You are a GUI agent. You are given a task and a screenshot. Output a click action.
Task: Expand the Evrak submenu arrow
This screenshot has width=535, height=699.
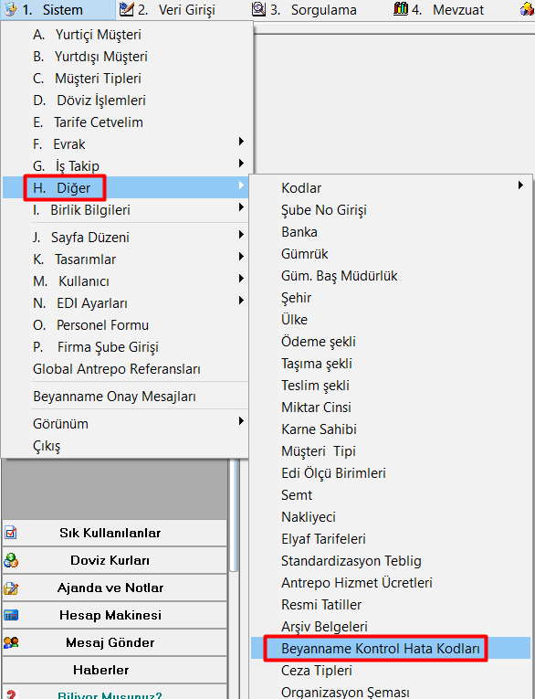coord(241,142)
